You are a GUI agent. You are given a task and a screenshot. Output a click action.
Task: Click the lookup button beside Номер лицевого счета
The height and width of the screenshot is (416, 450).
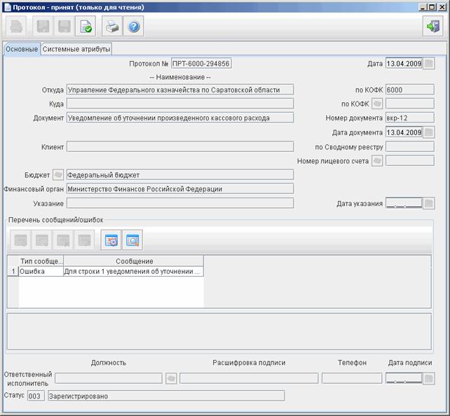click(377, 160)
